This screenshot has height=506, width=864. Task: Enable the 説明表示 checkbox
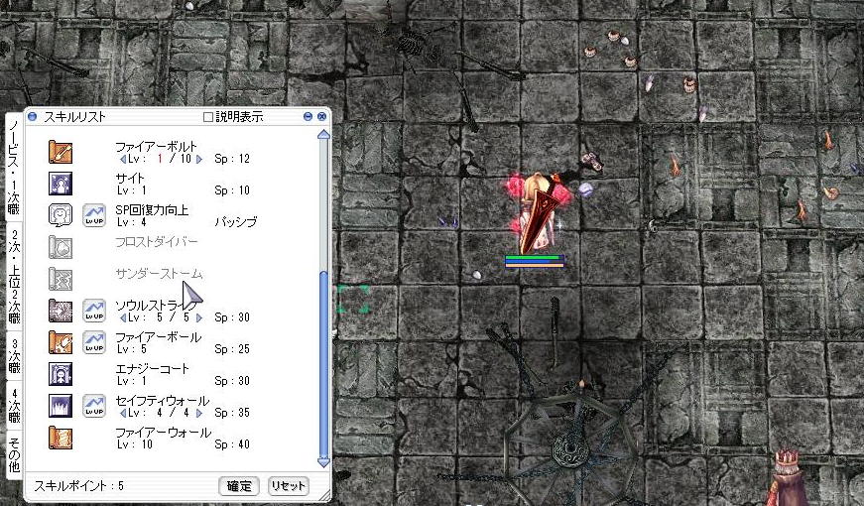[x=207, y=117]
